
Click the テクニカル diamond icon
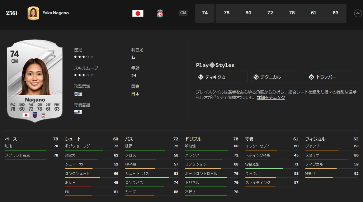pyautogui.click(x=256, y=77)
